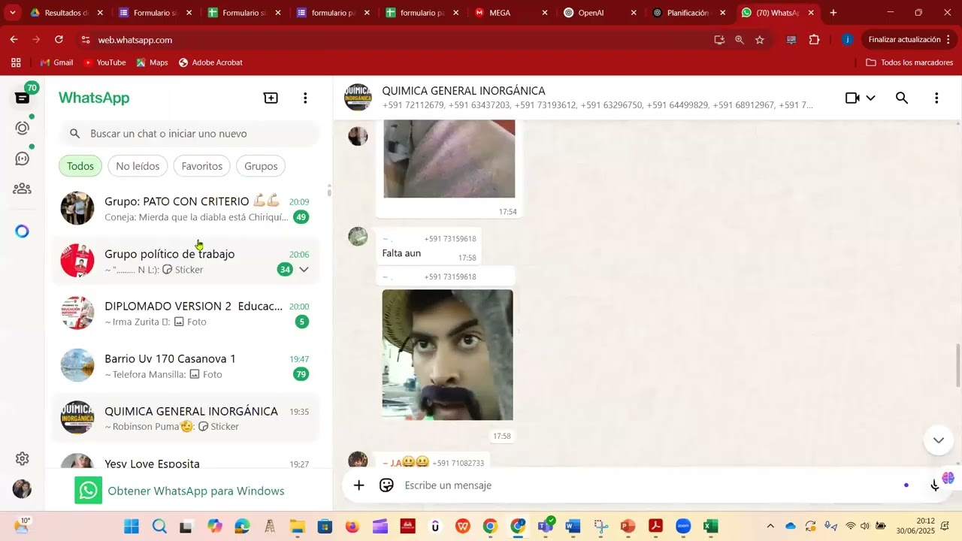Open Firefox from the taskbar
962x541 pixels.
point(352,526)
